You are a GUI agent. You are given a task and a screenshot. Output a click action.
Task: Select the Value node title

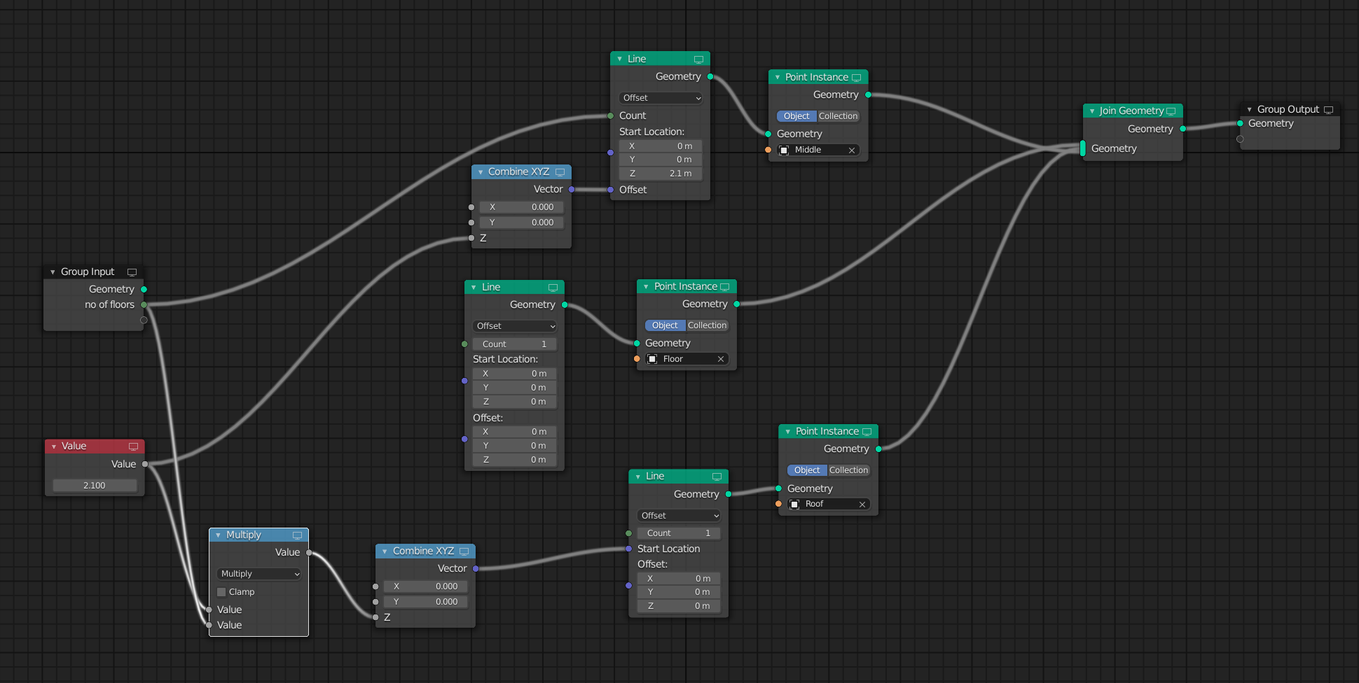[74, 446]
